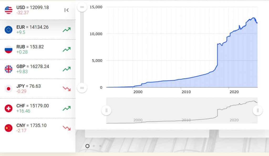Click the UK flag icon
Viewport: 269px width, 156px height.
pyautogui.click(x=8, y=69)
